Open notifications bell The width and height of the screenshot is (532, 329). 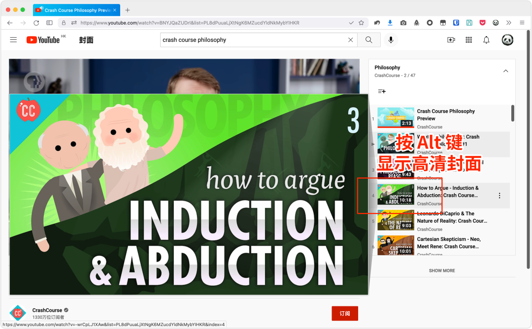(x=486, y=40)
